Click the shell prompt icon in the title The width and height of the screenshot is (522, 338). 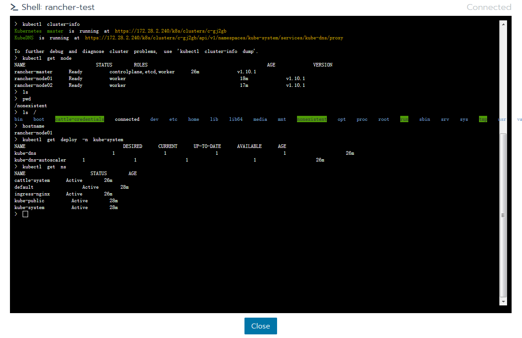14,7
